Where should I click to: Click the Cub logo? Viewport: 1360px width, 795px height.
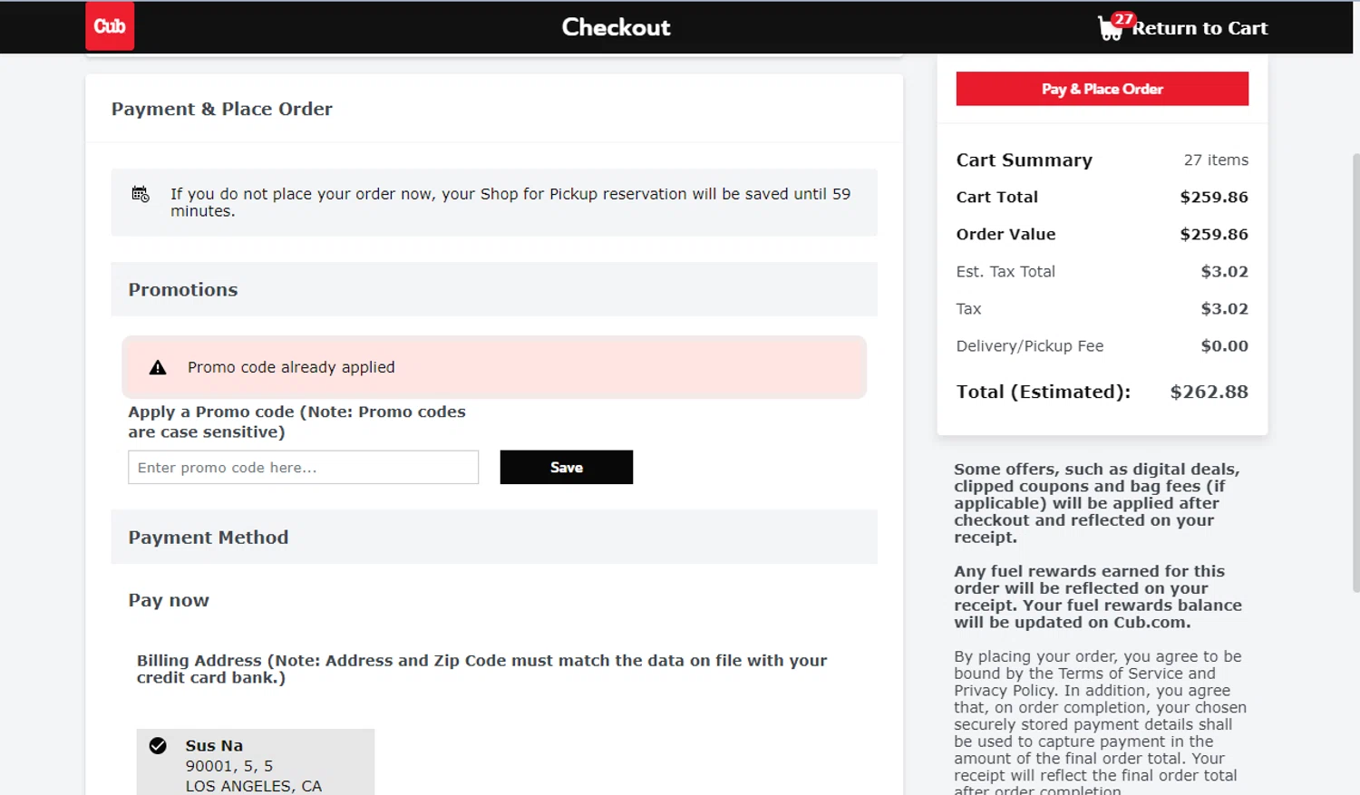pyautogui.click(x=110, y=26)
